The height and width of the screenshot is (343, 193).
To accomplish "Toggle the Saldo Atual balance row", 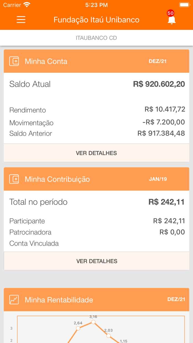I will tap(96, 84).
